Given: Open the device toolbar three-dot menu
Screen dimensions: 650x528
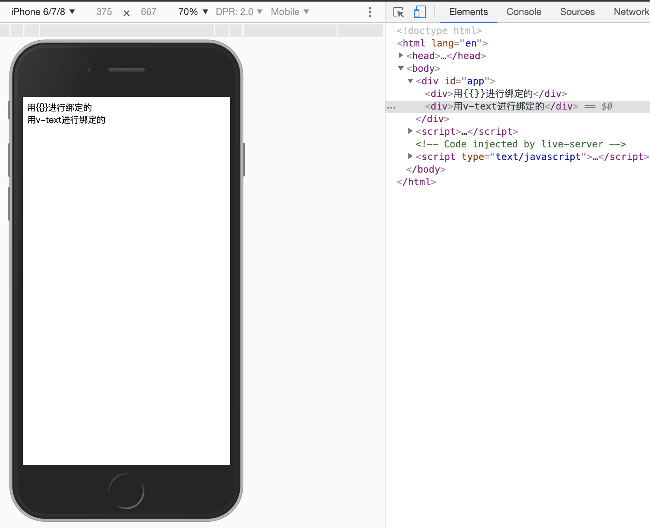Looking at the screenshot, I should (370, 12).
